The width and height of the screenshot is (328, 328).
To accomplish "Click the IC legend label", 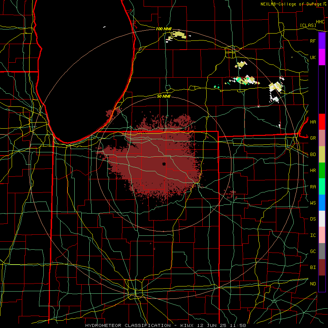I will [x=313, y=235].
